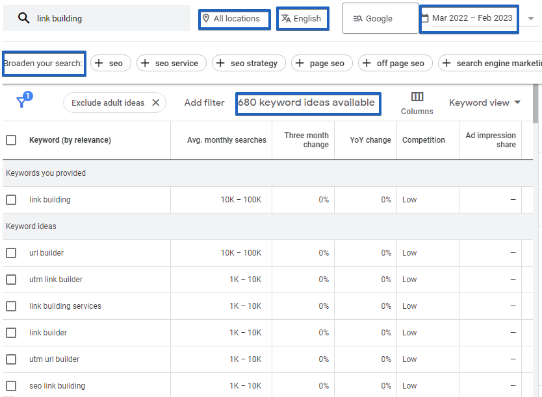Select the url builder row checkbox
This screenshot has height=397, width=542.
pos(11,252)
